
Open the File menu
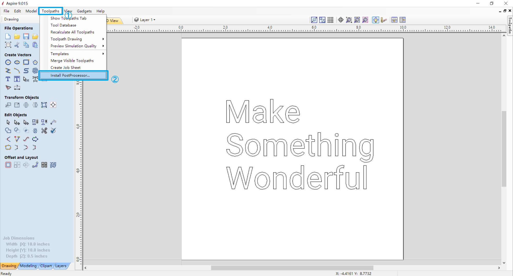click(x=6, y=11)
